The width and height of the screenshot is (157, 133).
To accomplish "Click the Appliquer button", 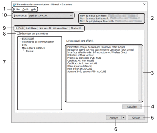I will click(x=114, y=118).
